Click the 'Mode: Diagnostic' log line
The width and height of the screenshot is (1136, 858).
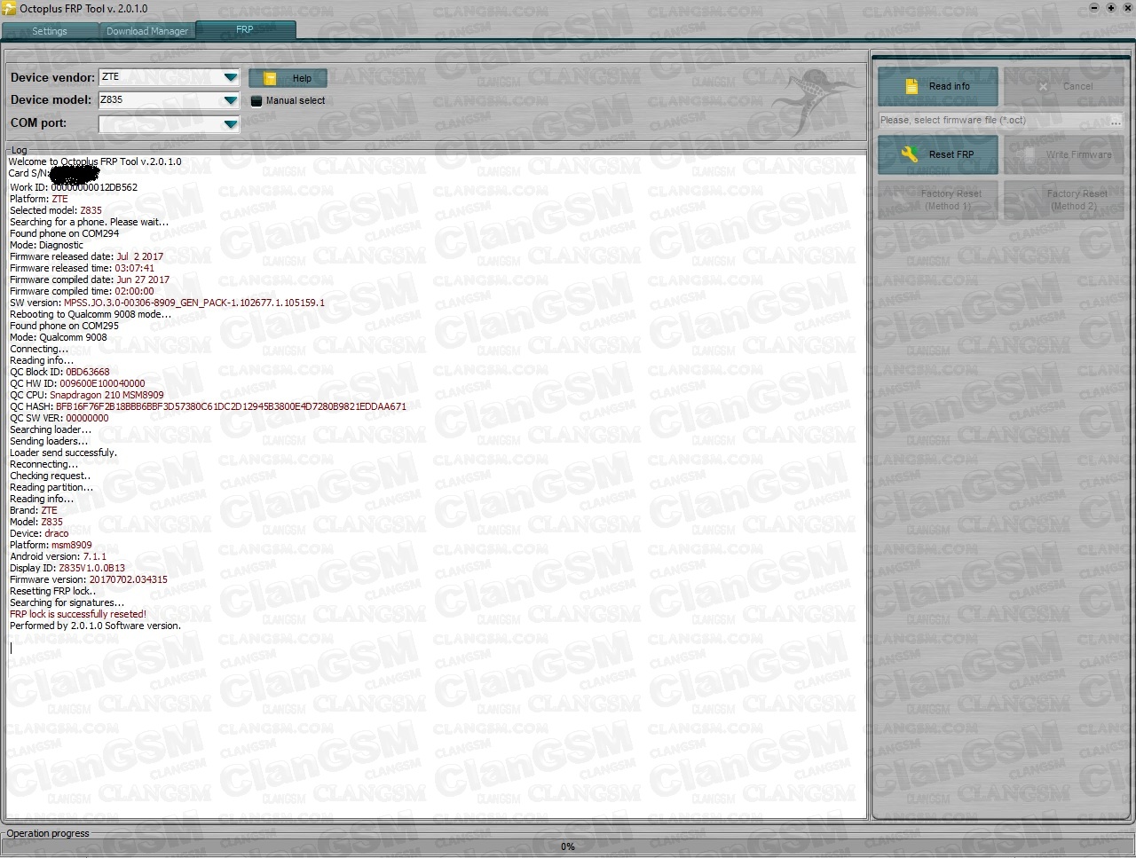click(46, 245)
